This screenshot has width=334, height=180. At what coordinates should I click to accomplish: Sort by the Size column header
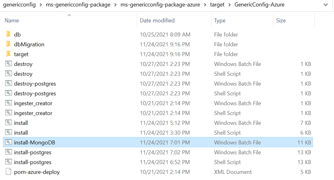281,21
